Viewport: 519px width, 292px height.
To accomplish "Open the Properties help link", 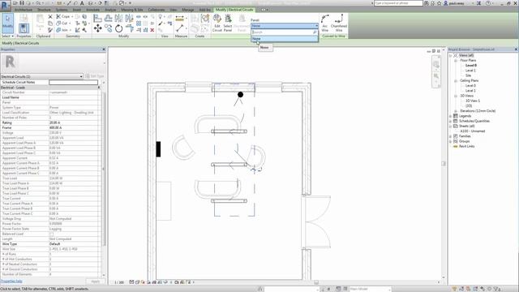I will point(11,281).
